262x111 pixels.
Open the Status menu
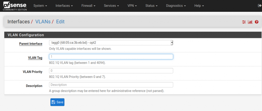click(x=151, y=6)
